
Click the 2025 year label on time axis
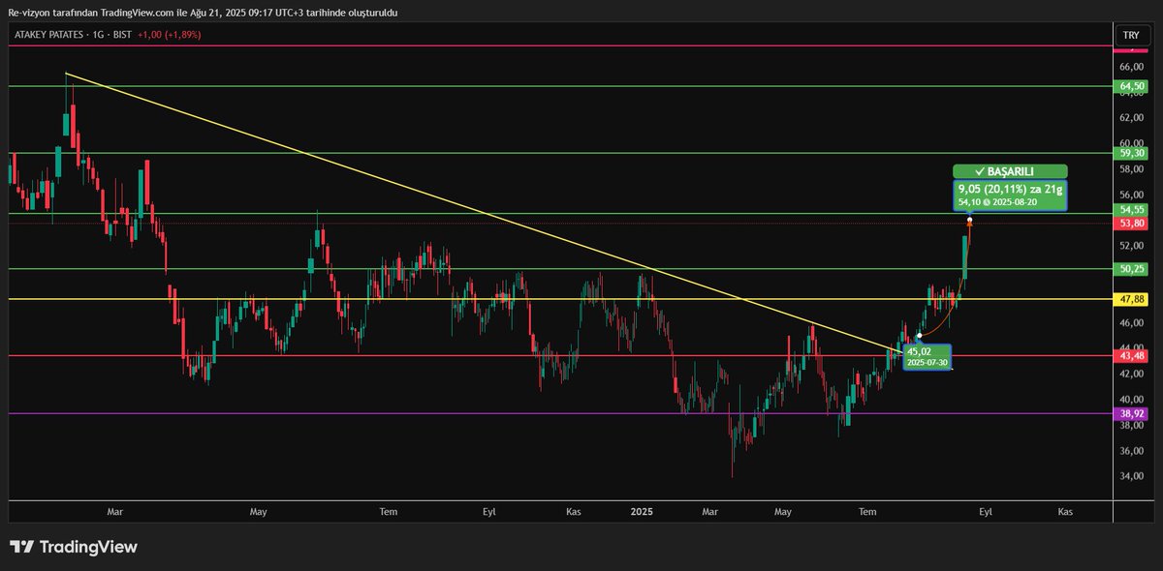point(641,510)
